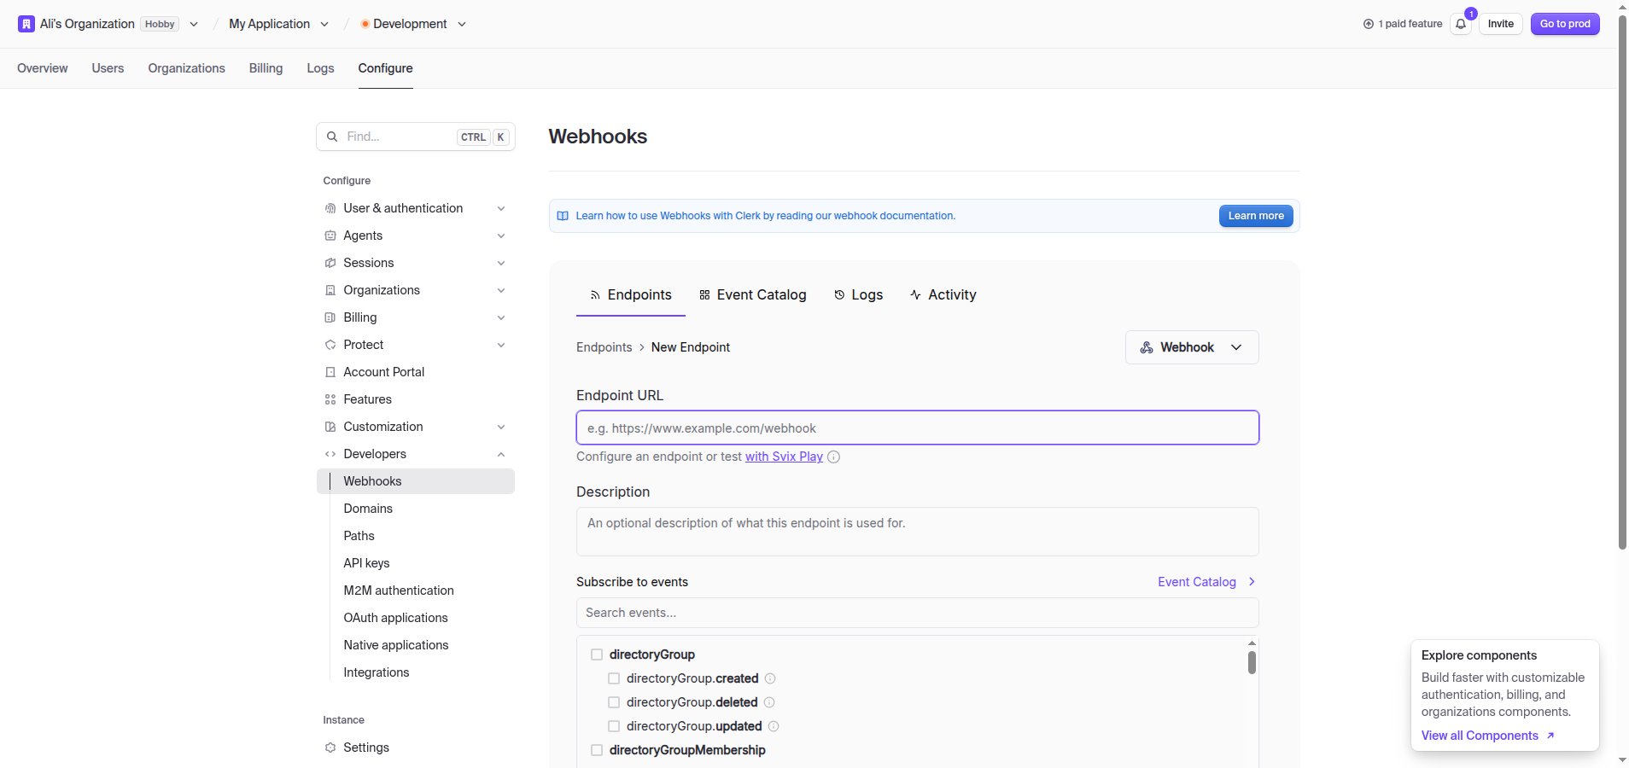Open API keys in Developers submenu
This screenshot has height=768, width=1629.
(x=366, y=563)
